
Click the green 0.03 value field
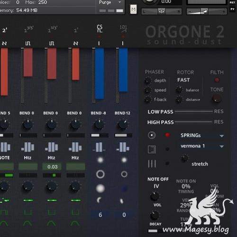pyautogui.click(x=52, y=167)
